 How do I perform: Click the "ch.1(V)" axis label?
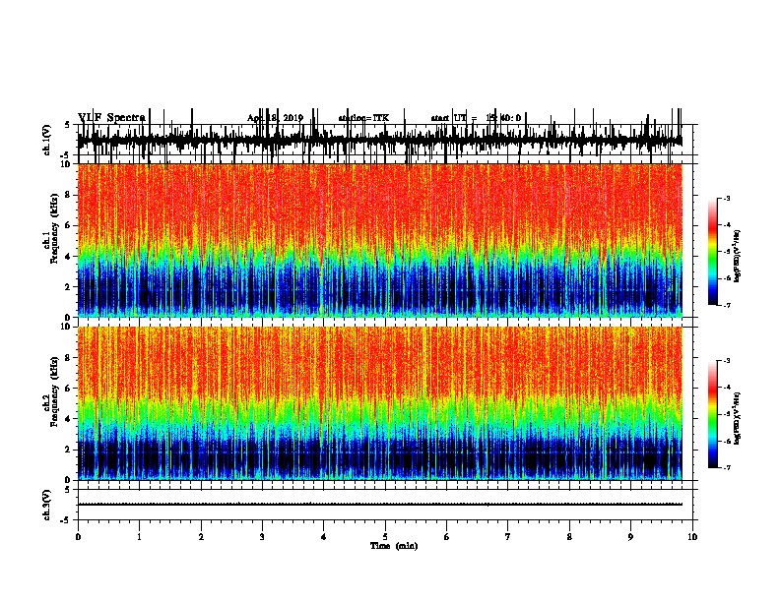tap(46, 140)
